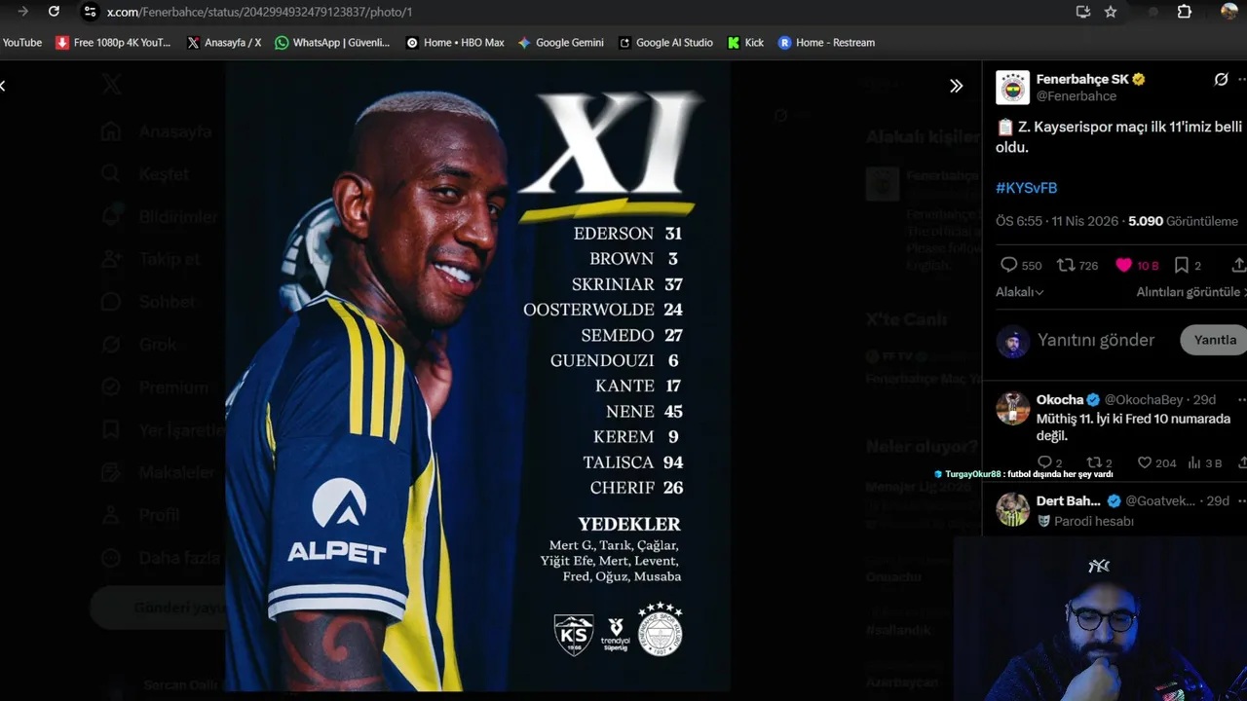
Task: Repost Okocha's comment
Action: (1099, 463)
